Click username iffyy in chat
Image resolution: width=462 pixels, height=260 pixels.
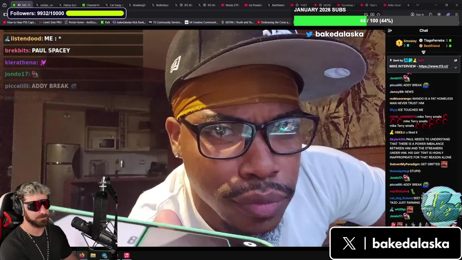pyautogui.click(x=393, y=110)
